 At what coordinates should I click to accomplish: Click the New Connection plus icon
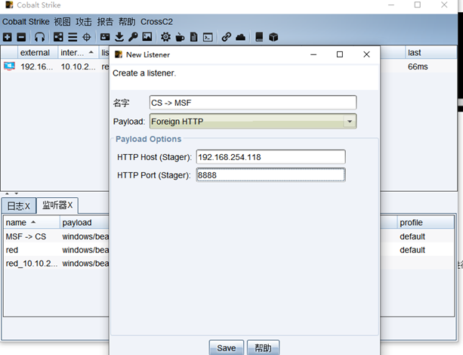[x=8, y=37]
